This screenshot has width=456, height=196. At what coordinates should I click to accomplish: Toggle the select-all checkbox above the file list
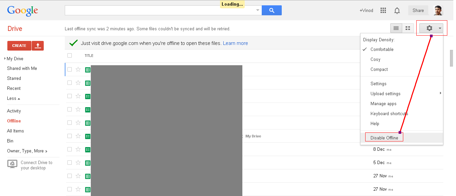click(x=69, y=55)
